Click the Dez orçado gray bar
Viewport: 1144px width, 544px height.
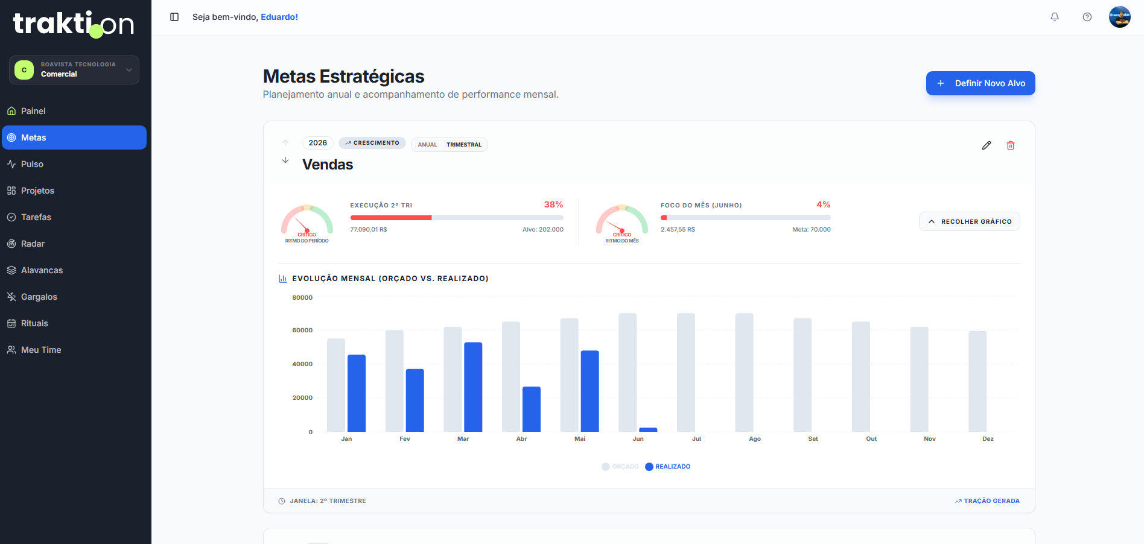coord(977,381)
